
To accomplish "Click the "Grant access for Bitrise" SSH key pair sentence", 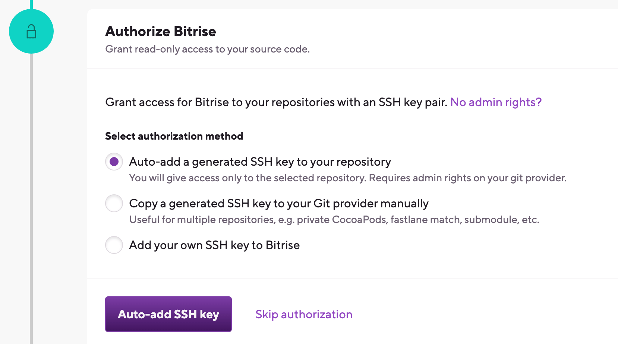I will click(276, 102).
